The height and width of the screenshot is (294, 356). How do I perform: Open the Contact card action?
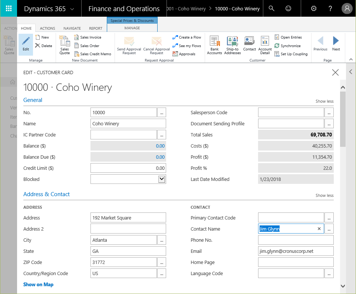click(249, 44)
